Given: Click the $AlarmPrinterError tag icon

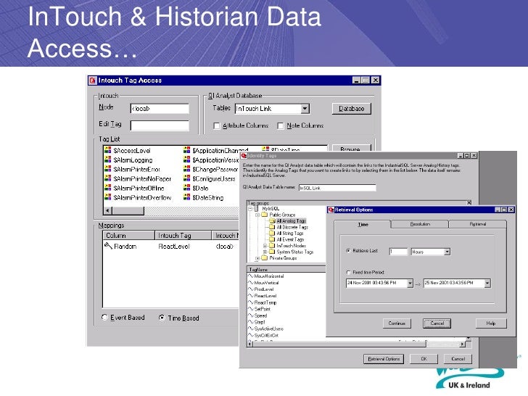Looking at the screenshot, I should [108, 169].
